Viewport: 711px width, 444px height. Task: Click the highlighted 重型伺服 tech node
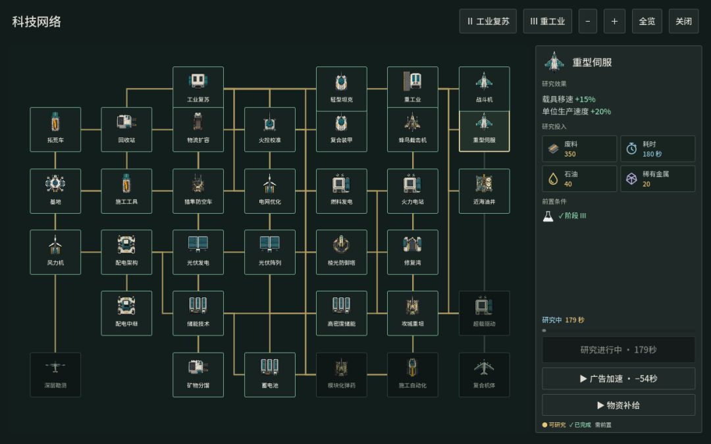pos(485,131)
